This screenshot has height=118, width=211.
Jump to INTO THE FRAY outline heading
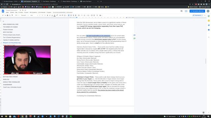pyautogui.click(x=8, y=32)
